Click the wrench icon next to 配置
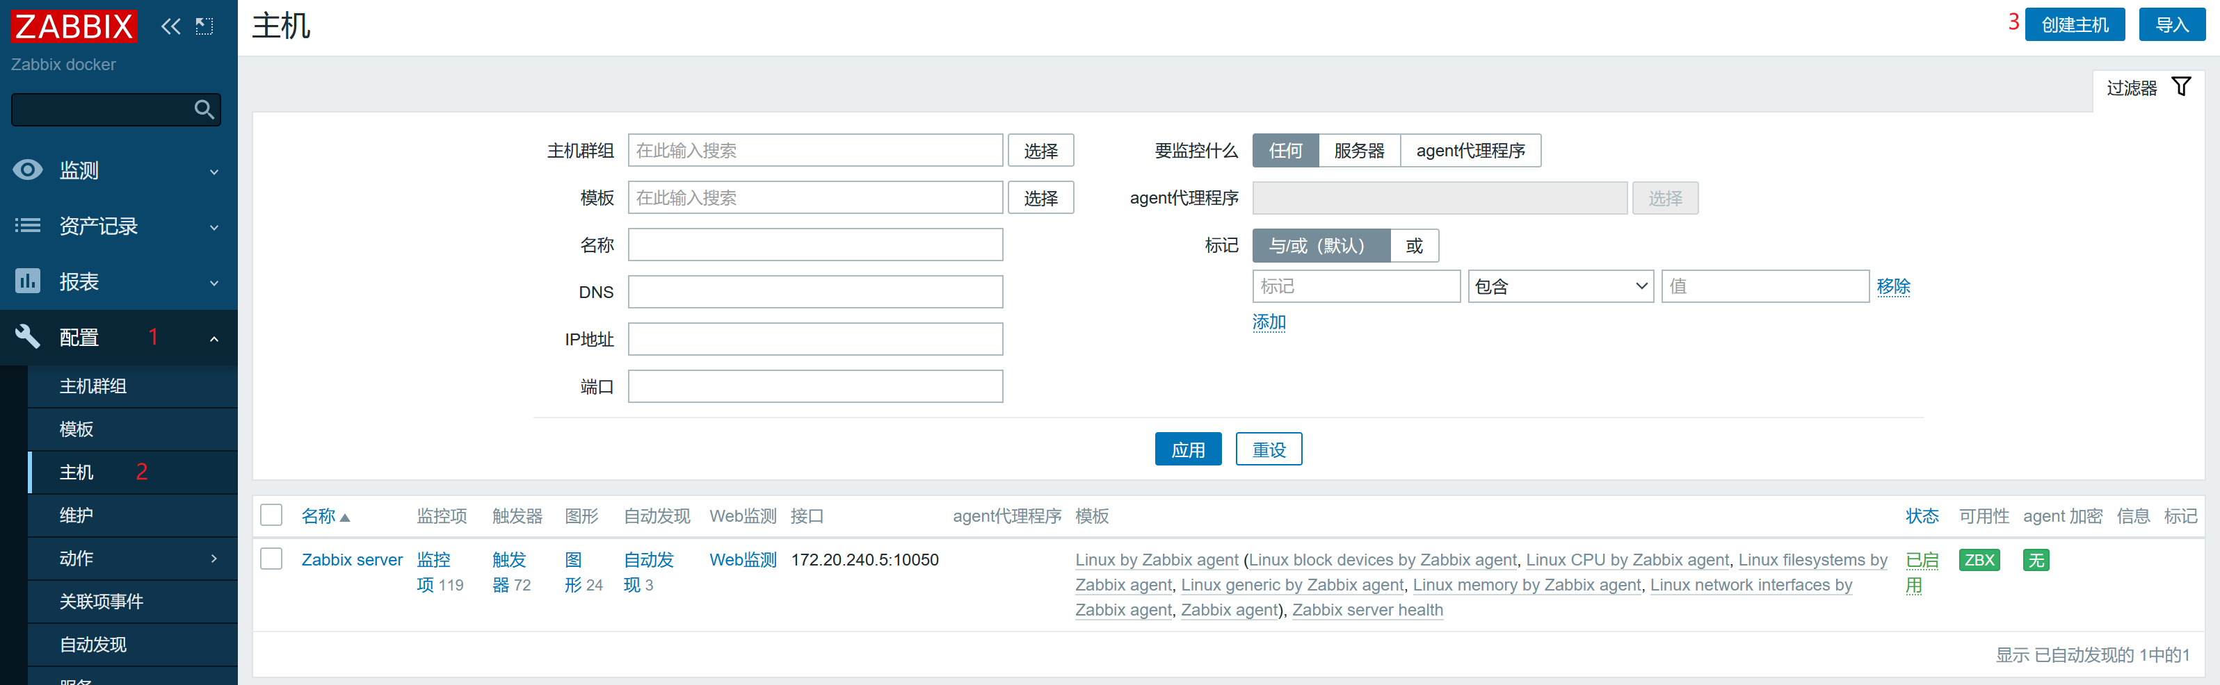This screenshot has height=685, width=2220. click(28, 338)
